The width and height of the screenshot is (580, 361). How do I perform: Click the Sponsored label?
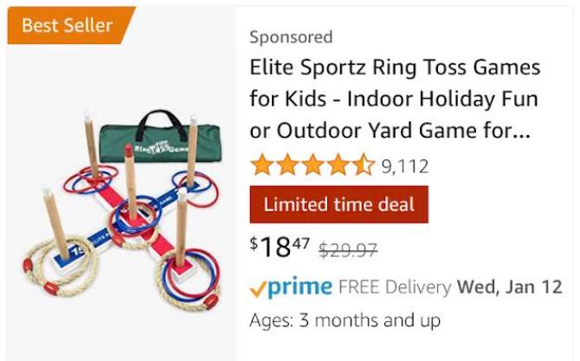click(x=291, y=37)
